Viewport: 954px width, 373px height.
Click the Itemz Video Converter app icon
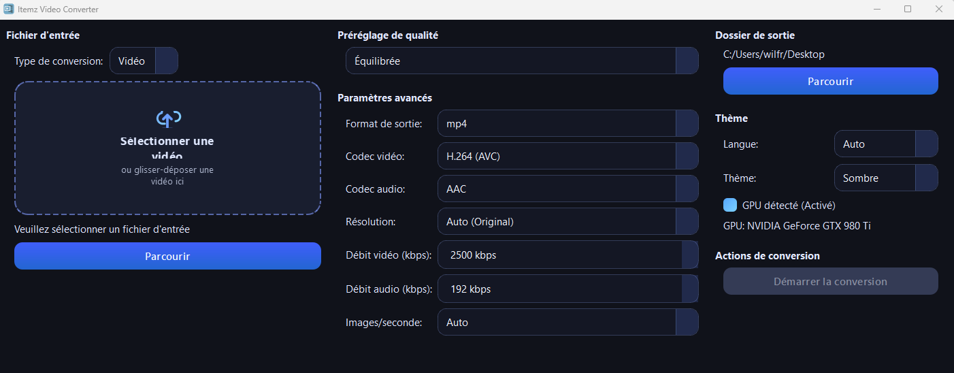pos(8,9)
